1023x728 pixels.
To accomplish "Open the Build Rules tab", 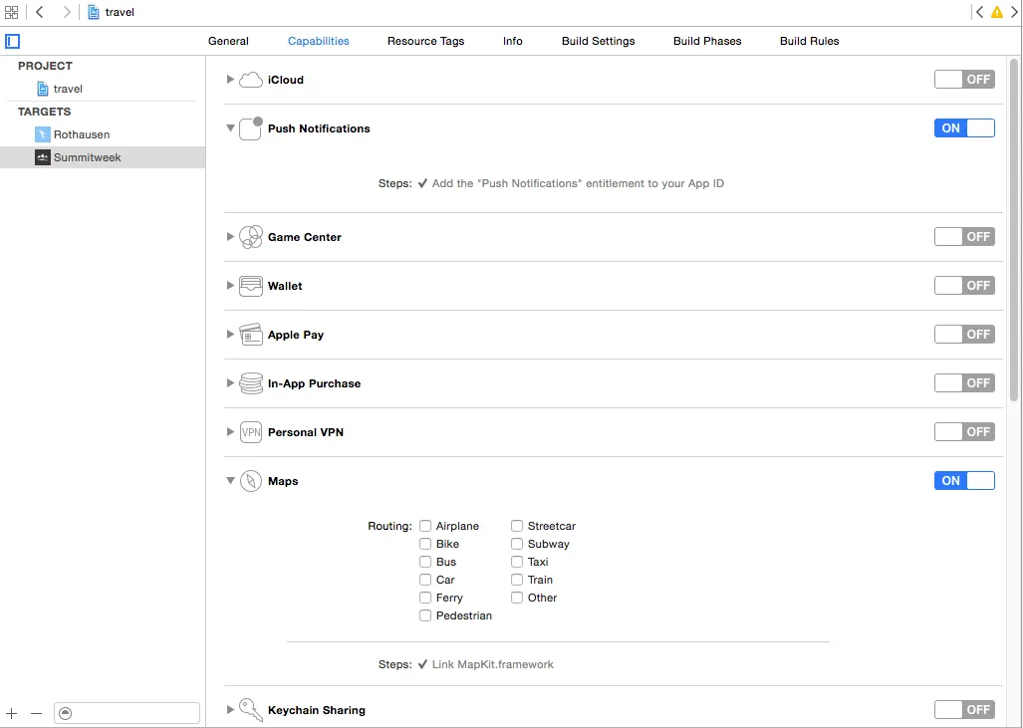I will [x=810, y=41].
